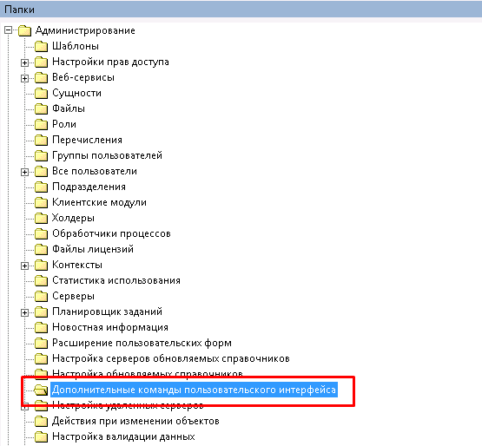Click the Файлы лицензий folder icon
This screenshot has width=482, height=446.
point(41,249)
